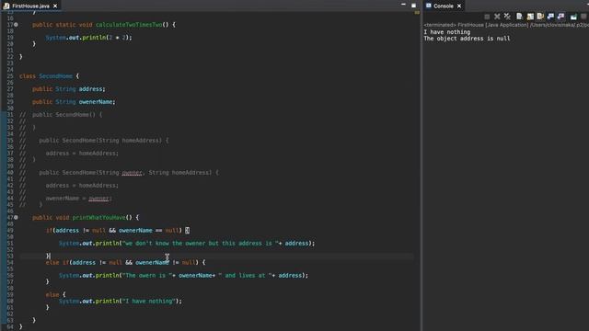
Task: Select the Console view tab
Action: (444, 6)
